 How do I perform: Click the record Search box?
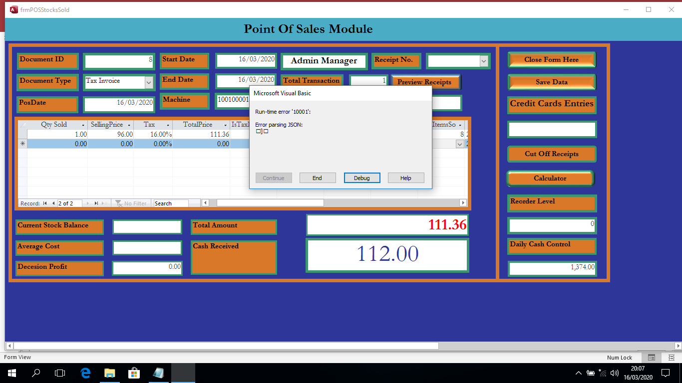(171, 203)
